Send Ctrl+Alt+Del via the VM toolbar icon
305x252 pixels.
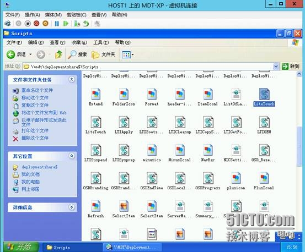click(8, 24)
